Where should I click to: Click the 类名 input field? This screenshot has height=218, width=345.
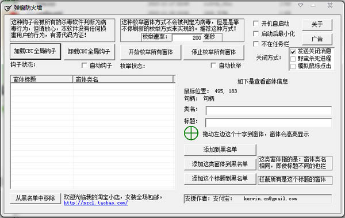click(x=269, y=110)
